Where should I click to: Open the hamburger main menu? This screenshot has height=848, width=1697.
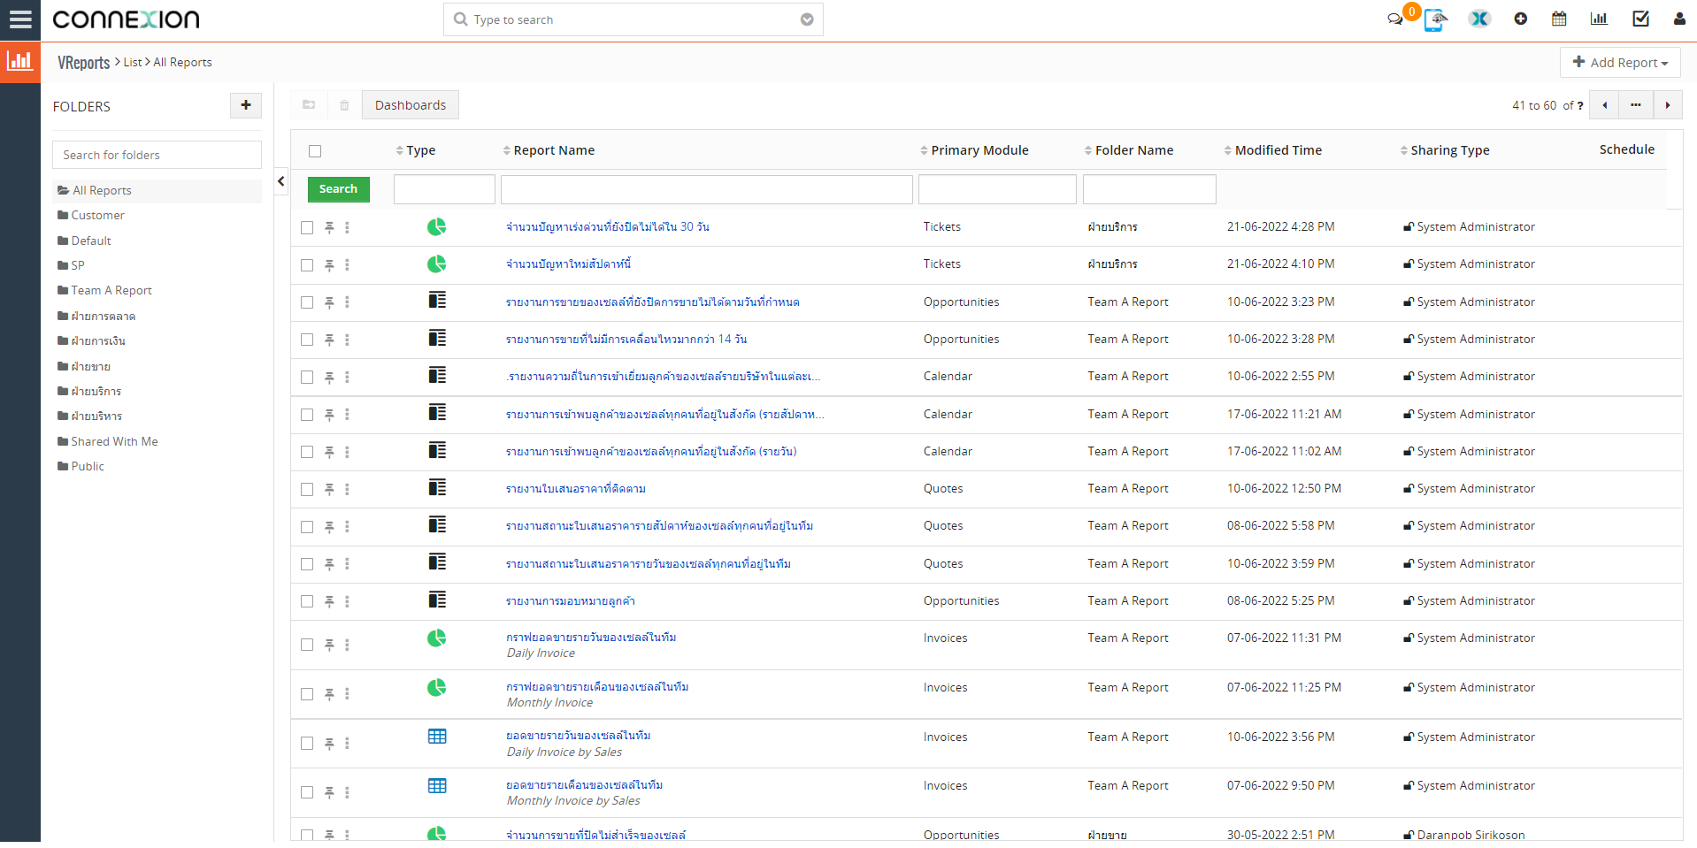[x=20, y=19]
